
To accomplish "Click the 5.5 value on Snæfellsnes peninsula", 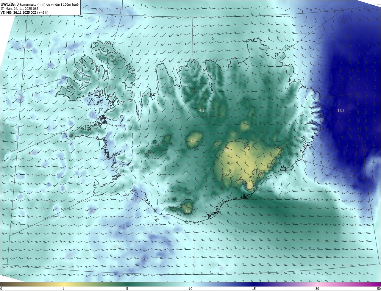I will 72,136.
